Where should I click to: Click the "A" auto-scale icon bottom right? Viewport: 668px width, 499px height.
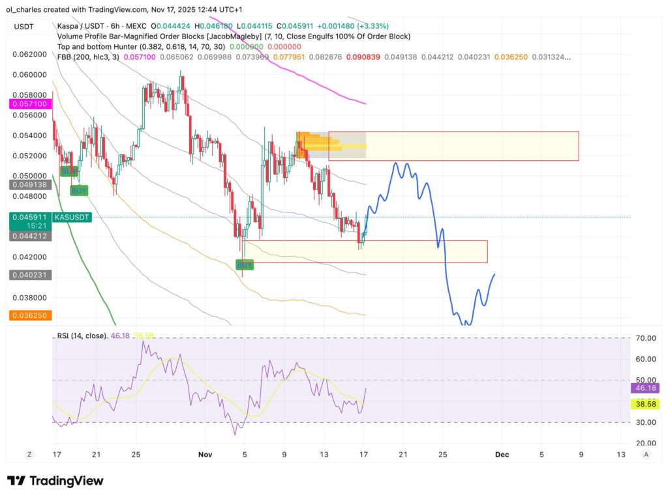pos(648,454)
